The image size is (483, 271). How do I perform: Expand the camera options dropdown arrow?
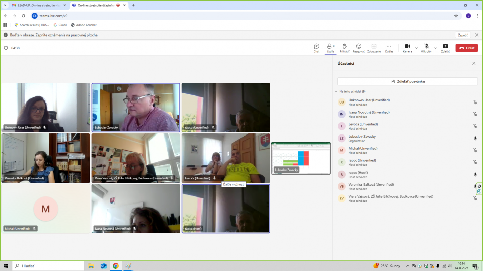pyautogui.click(x=416, y=48)
